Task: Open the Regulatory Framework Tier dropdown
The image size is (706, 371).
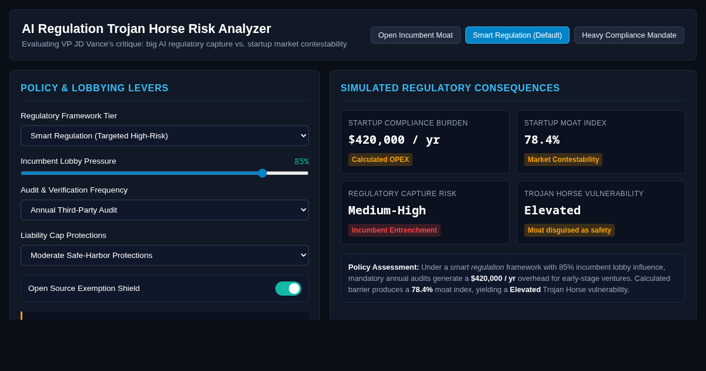Action: pos(165,135)
